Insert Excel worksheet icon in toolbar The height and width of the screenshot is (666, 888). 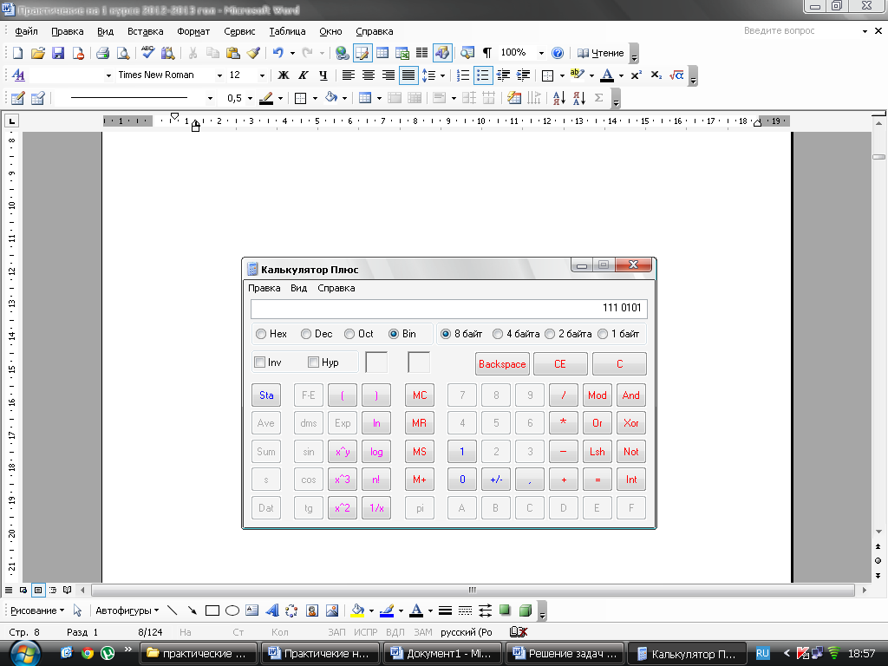point(402,53)
